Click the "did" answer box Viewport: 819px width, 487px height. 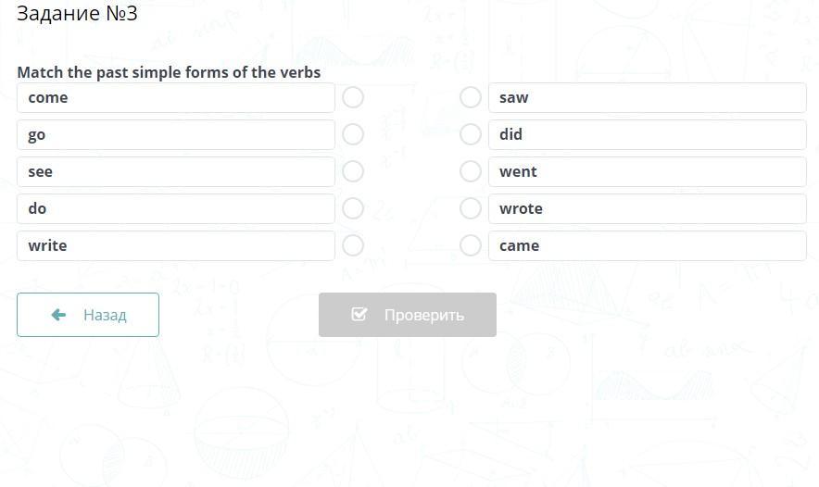pyautogui.click(x=647, y=134)
